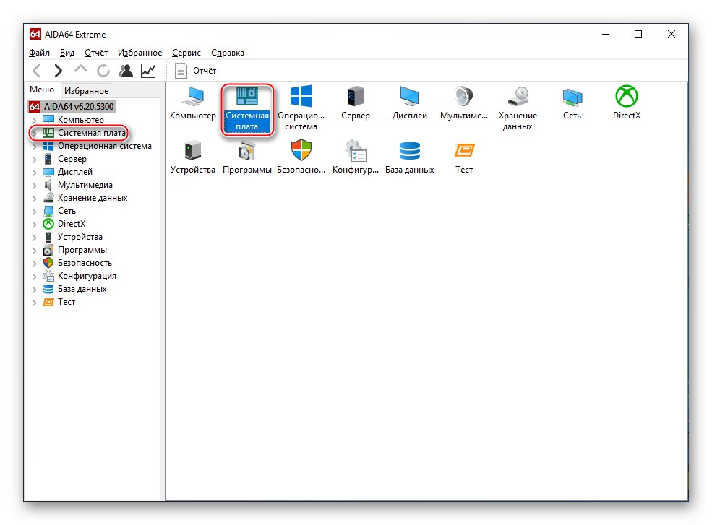Image resolution: width=712 pixels, height=525 pixels.
Task: Open the Сервер icon in main pane
Action: pos(355,103)
